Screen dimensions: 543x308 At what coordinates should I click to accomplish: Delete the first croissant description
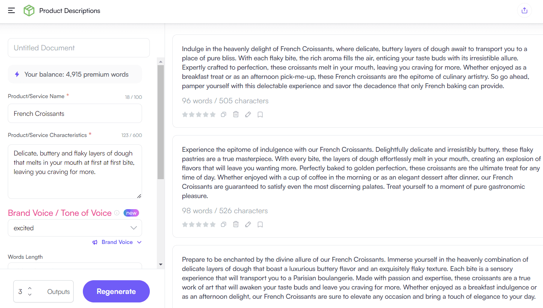(236, 114)
